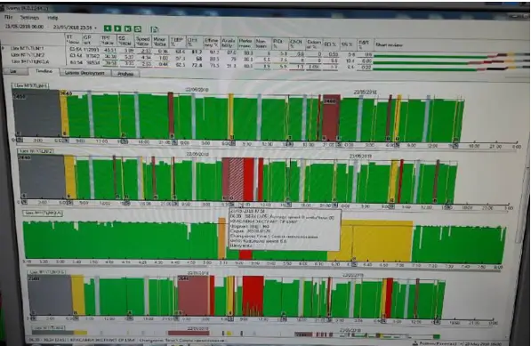Click the large maroon block in first timeline

pos(331,117)
